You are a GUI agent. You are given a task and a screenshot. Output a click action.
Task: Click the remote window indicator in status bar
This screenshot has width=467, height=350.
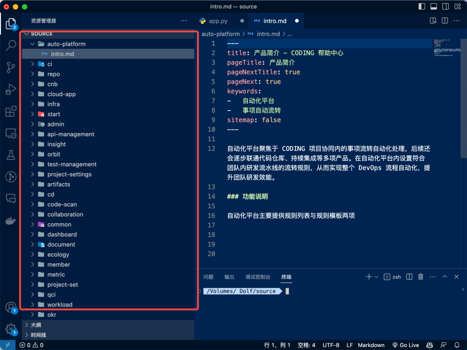[8, 345]
